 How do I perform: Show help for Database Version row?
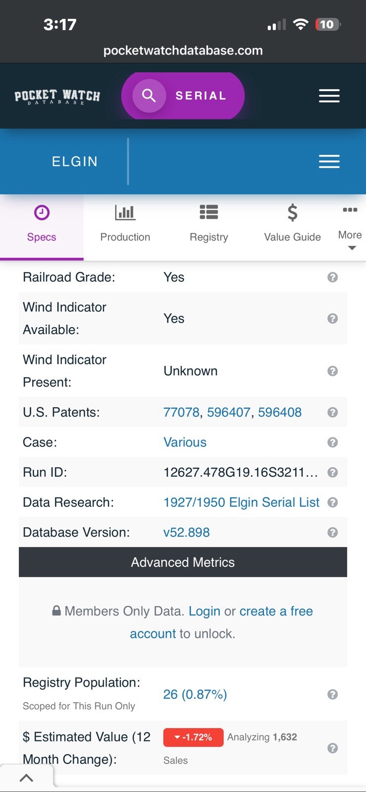[333, 532]
